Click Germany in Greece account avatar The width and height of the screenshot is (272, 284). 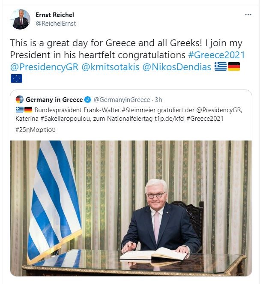pyautogui.click(x=20, y=100)
